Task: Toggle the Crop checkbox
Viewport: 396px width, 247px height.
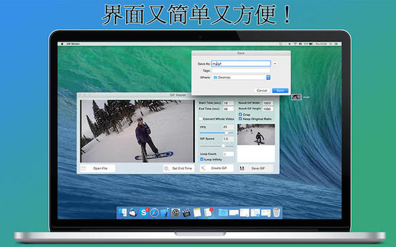Action: coord(240,115)
